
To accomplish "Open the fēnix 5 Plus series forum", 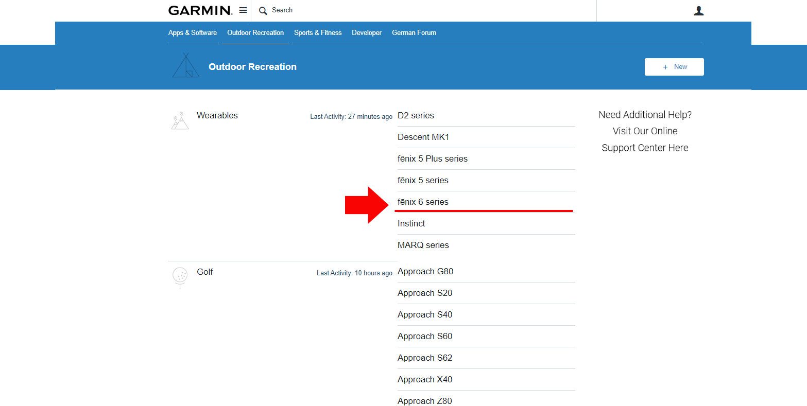I will [433, 158].
